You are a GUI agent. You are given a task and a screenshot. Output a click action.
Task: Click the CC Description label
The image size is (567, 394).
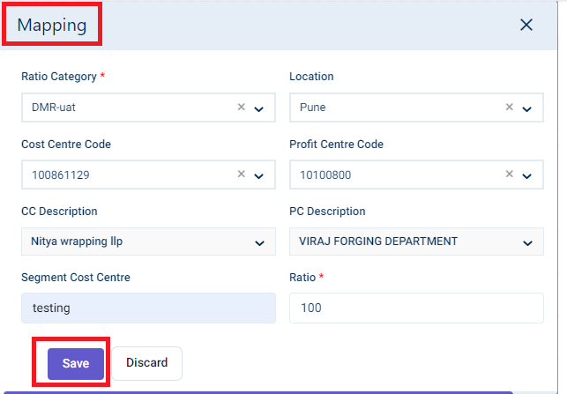59,211
